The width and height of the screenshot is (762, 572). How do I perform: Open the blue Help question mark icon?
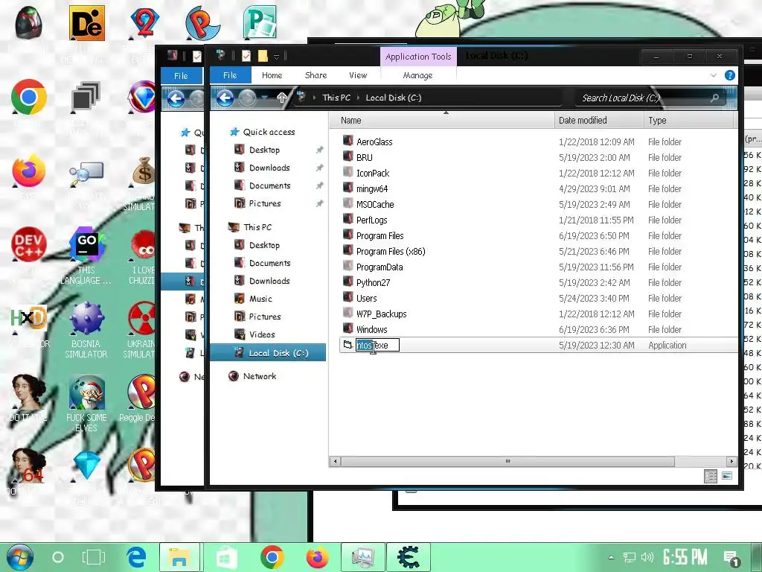tap(729, 75)
